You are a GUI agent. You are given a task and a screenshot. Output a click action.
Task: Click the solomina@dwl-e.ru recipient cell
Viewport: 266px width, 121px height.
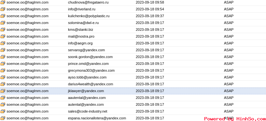[x=83, y=23]
